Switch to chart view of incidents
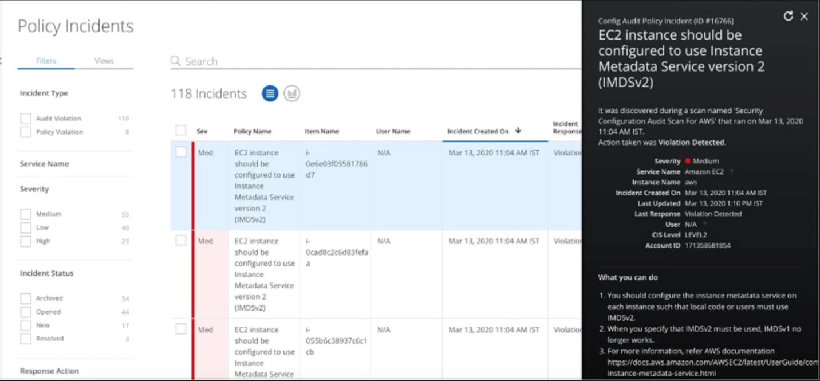The height and width of the screenshot is (381, 820). (292, 93)
